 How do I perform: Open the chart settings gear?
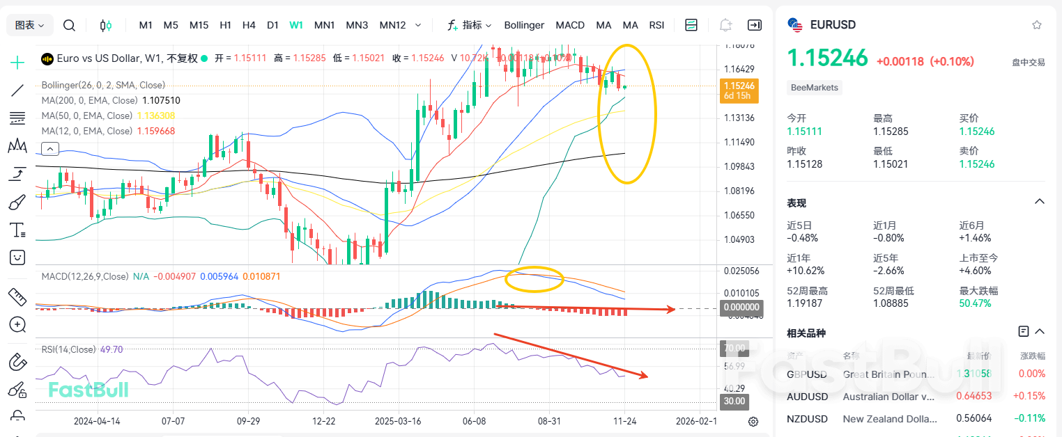pyautogui.click(x=753, y=421)
